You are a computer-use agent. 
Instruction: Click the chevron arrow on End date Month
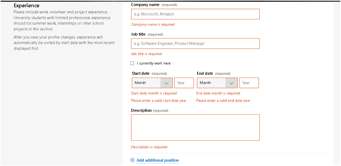pyautogui.click(x=231, y=83)
